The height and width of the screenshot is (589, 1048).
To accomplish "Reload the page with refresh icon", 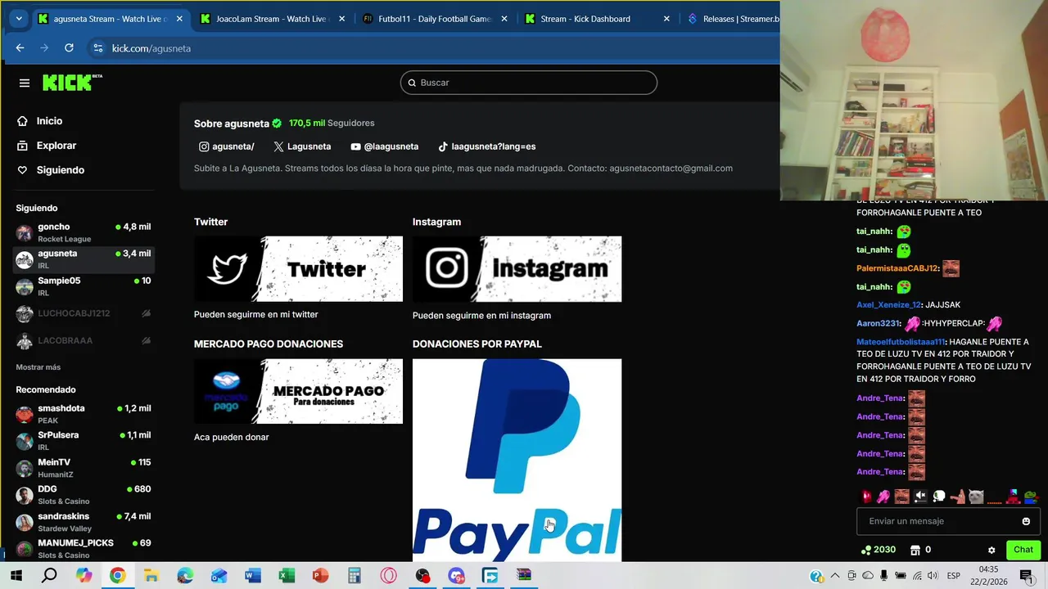I will (x=69, y=48).
